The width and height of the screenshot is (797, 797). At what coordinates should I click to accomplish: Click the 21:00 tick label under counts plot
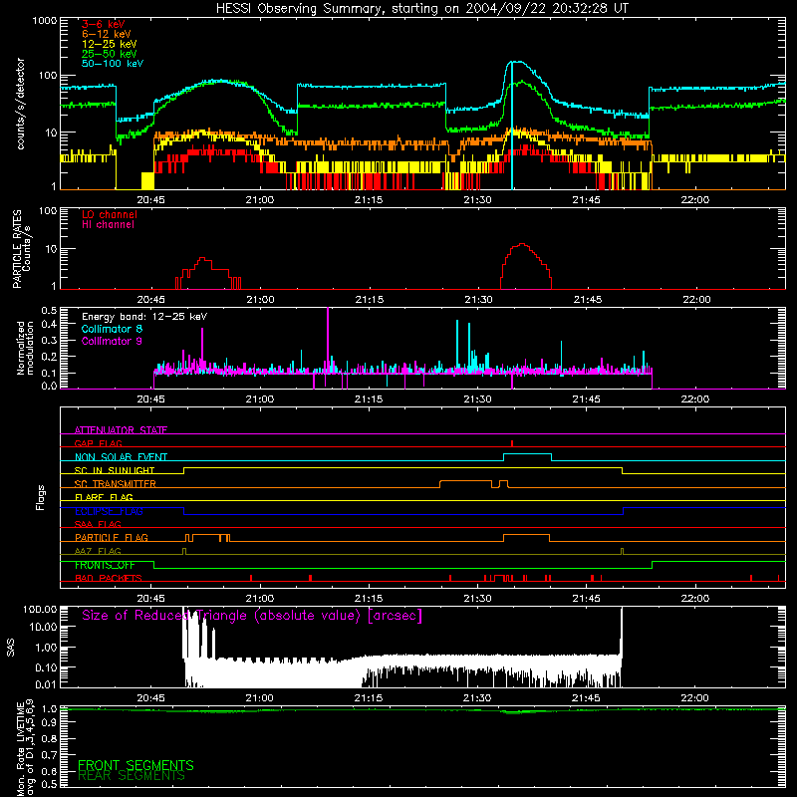click(x=260, y=200)
